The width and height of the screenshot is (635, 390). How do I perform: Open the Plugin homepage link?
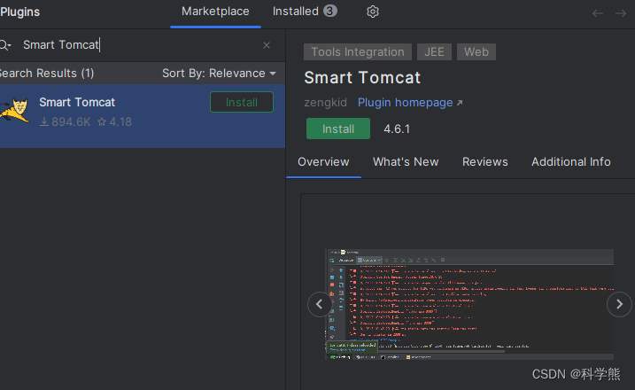410,103
